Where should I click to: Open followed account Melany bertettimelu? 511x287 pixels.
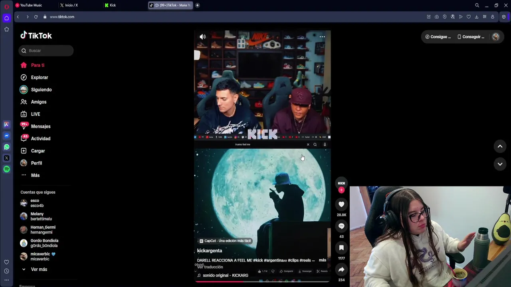(x=36, y=216)
